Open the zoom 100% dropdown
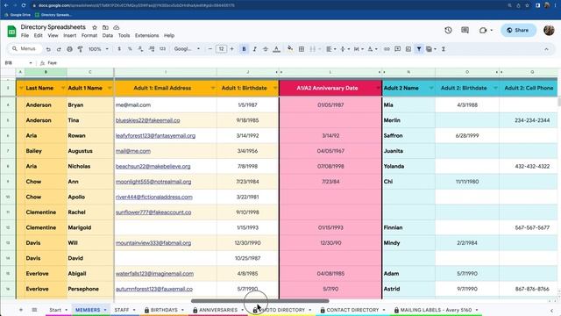 (98, 49)
